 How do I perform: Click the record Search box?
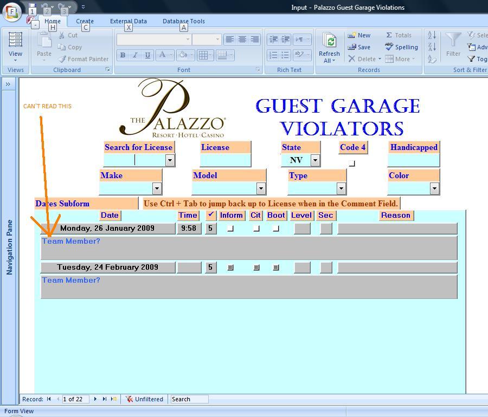pos(190,399)
